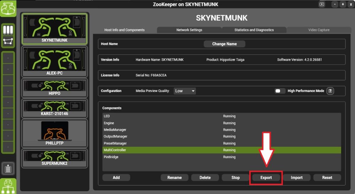355x194 pixels.
Task: Open the Statistics and Diagnostics tab
Action: click(254, 30)
